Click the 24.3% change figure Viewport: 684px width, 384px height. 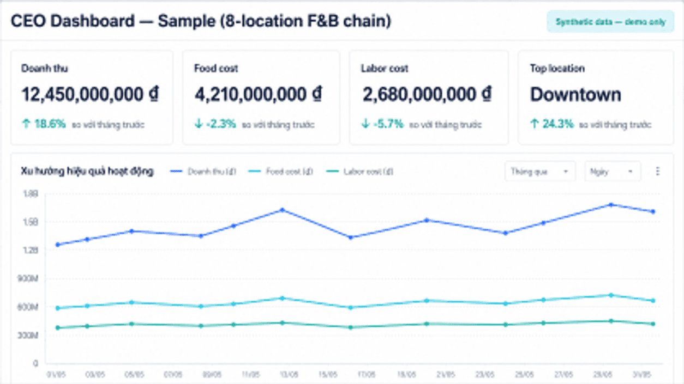(x=558, y=124)
